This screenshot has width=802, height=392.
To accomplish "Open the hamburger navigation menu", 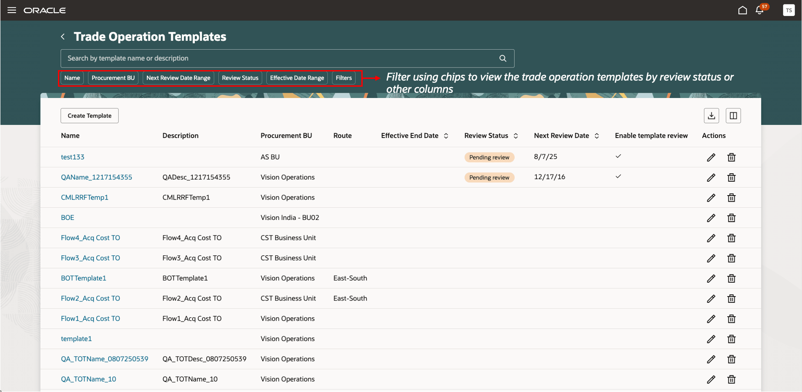I will [x=12, y=10].
